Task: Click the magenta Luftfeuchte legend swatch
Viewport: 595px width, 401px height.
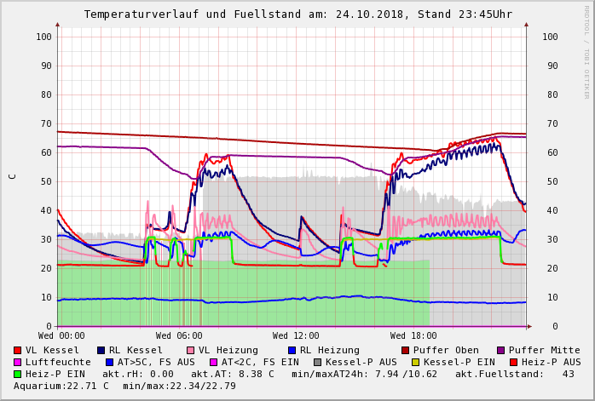Action: pyautogui.click(x=17, y=363)
